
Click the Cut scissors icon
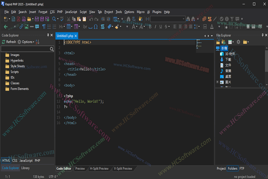[68, 19]
